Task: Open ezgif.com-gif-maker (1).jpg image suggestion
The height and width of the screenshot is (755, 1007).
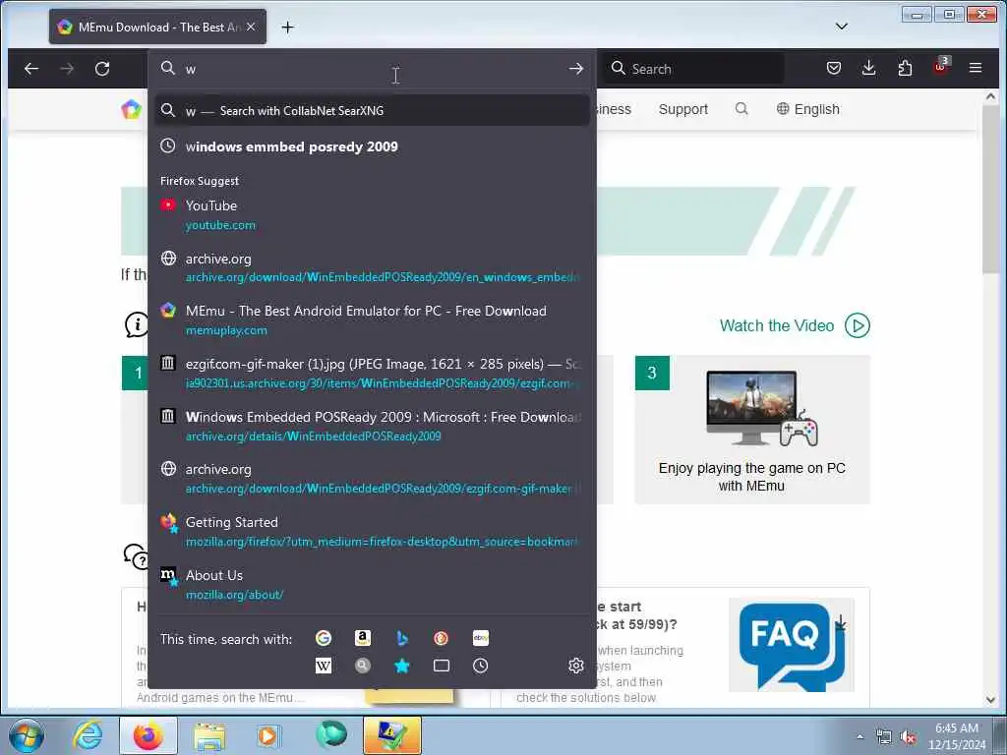Action: (x=372, y=373)
